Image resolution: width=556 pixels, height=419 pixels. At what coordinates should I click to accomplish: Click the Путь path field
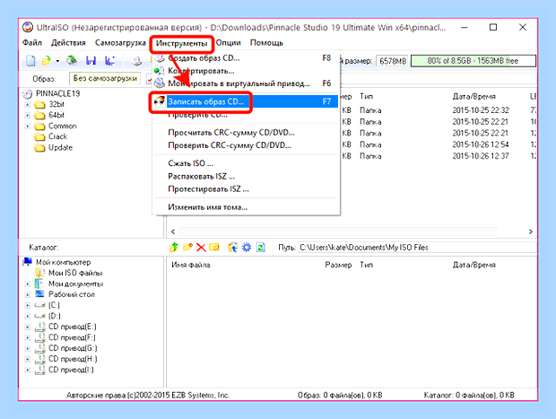417,248
